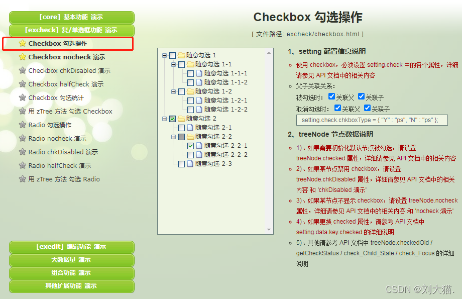Click star icon beside 用 zTree 方法 勾选 Checkbox
Viewport: 462px width, 299px height.
[x=23, y=111]
